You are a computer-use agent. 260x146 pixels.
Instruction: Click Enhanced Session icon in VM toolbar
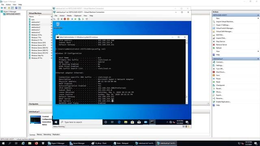(87, 19)
